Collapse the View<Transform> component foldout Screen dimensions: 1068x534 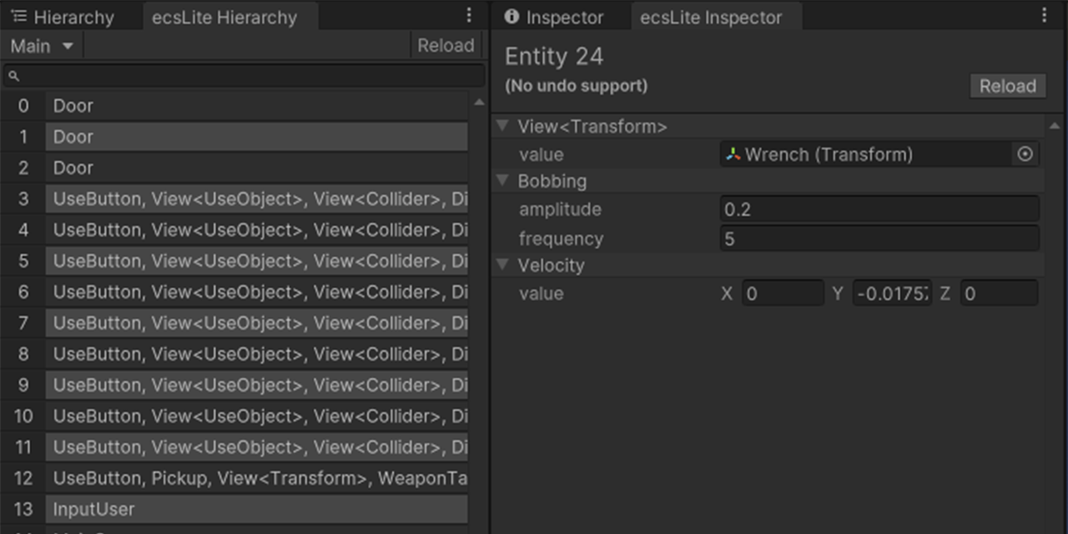pyautogui.click(x=503, y=126)
